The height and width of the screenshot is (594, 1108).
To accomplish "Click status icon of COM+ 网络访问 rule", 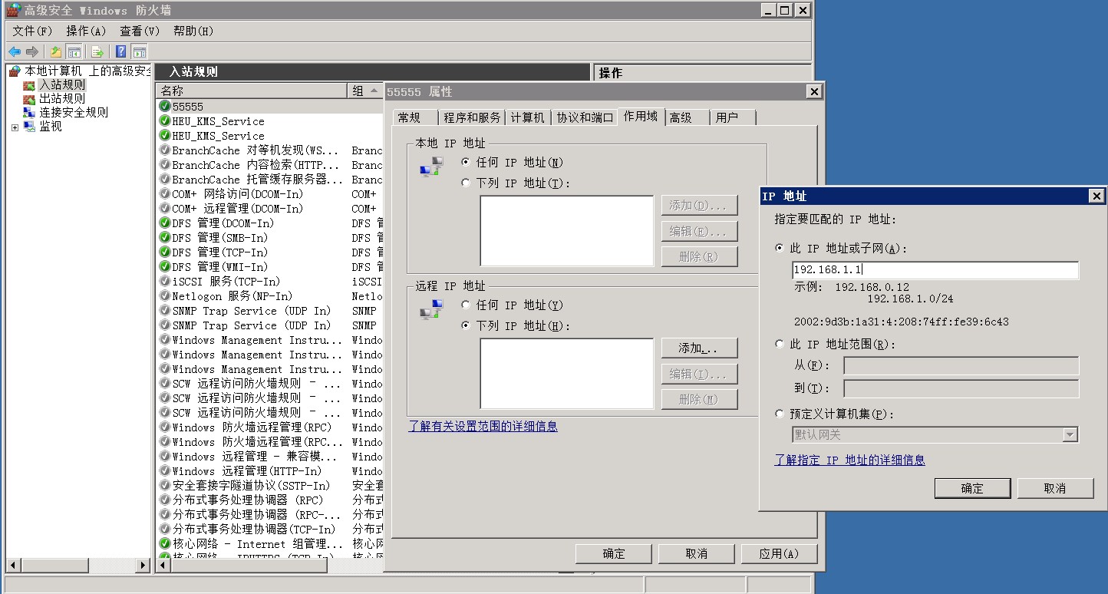I will click(165, 194).
